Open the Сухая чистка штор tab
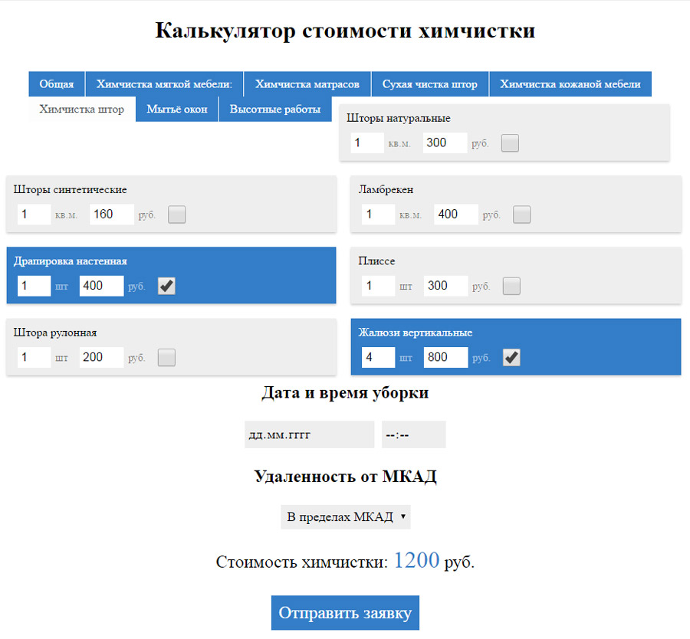690x639 pixels. tap(430, 84)
